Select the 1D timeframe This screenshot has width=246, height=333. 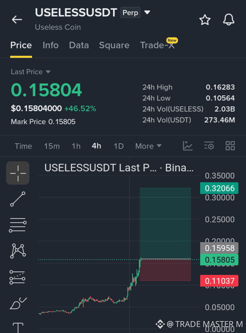pos(119,146)
